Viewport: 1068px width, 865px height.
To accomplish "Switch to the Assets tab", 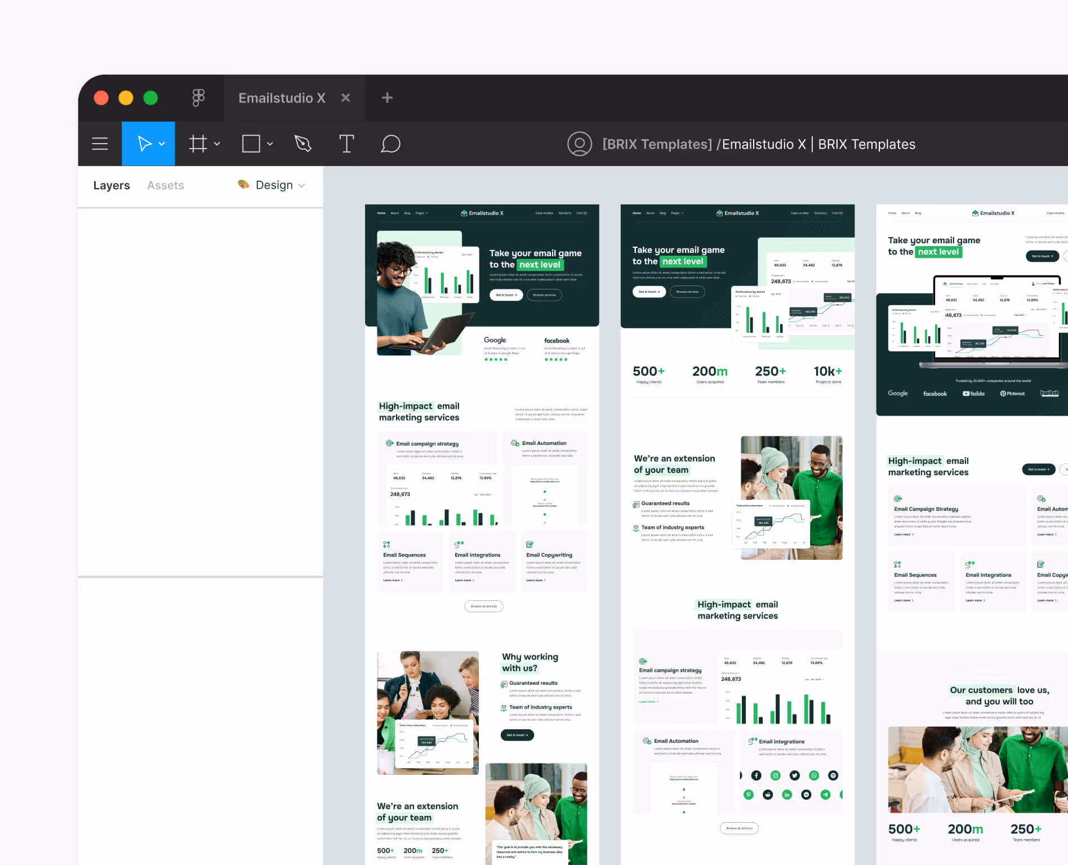I will [x=165, y=185].
